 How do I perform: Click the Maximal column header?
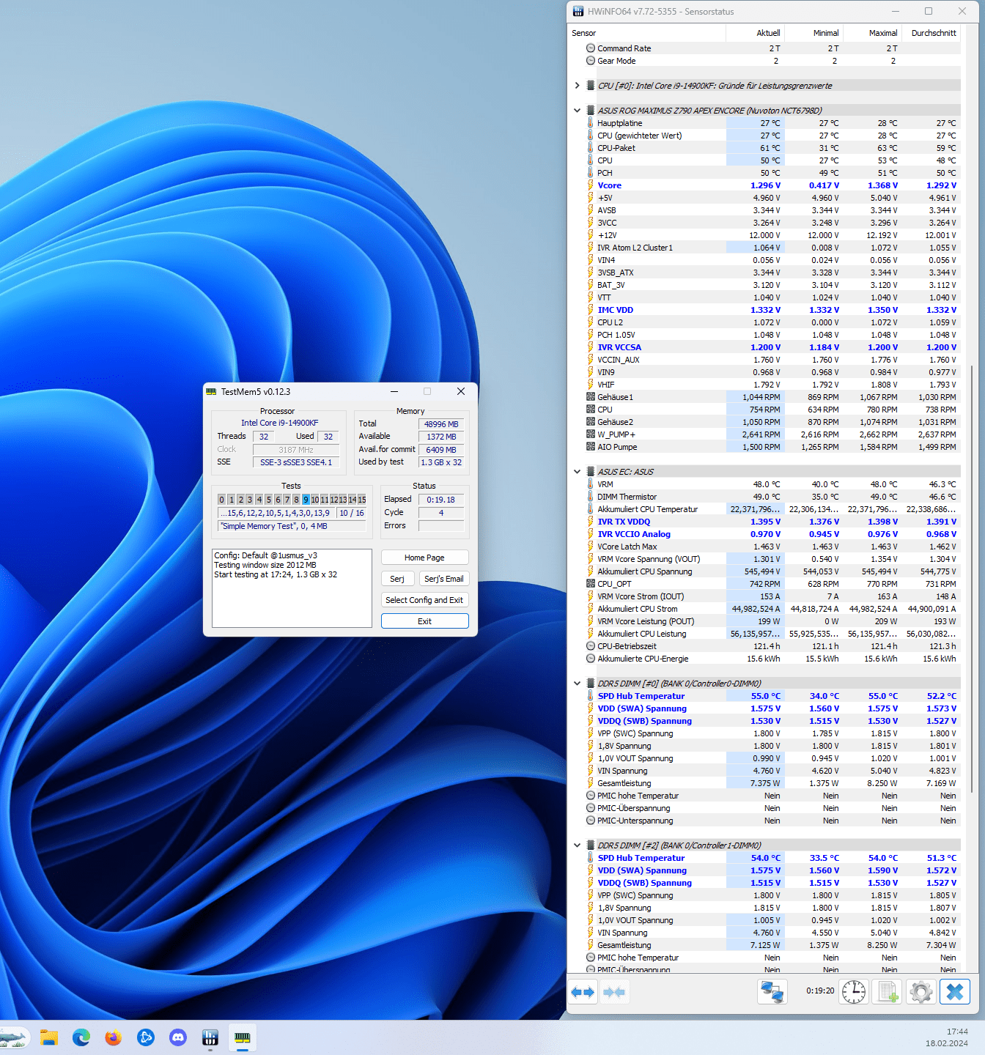click(x=872, y=33)
